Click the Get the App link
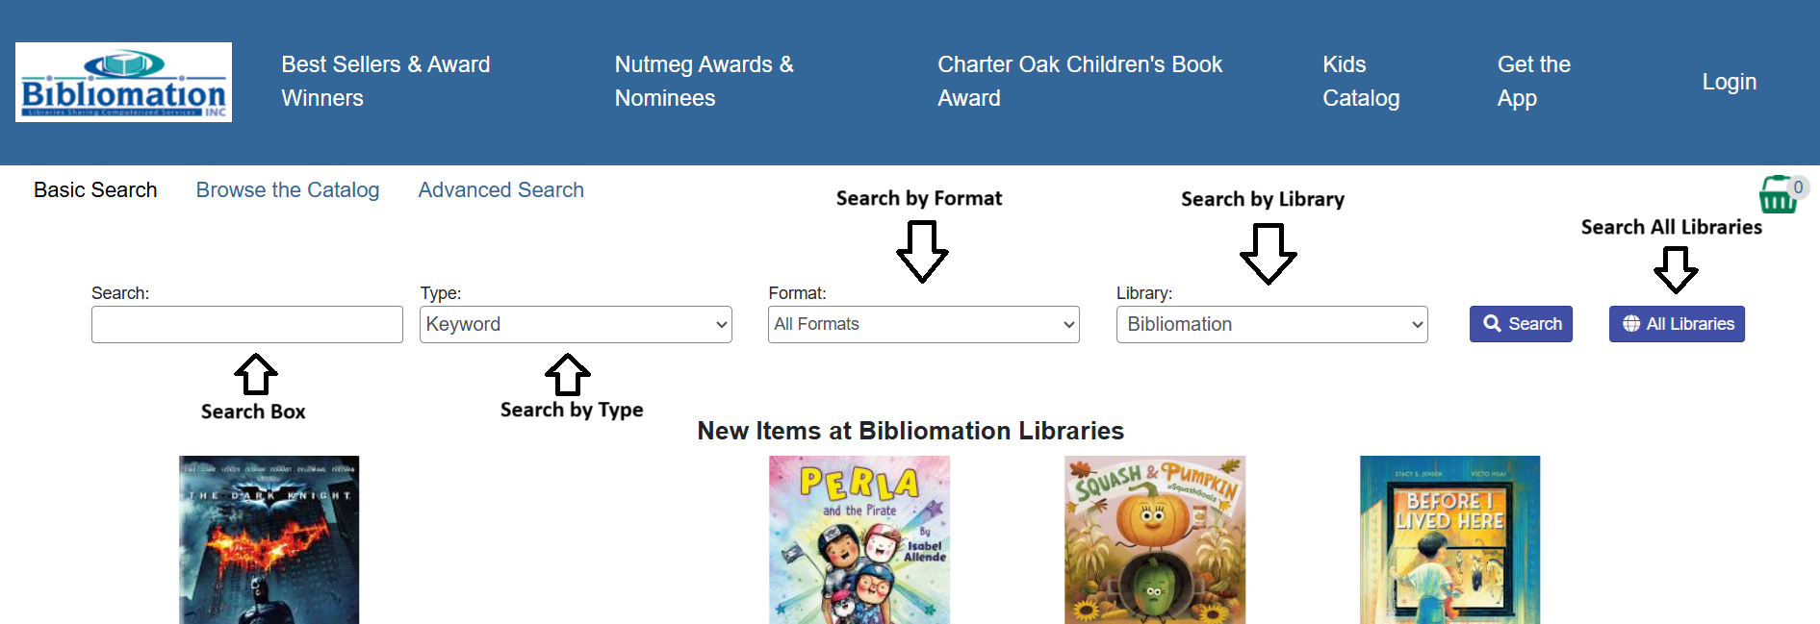 1533,82
